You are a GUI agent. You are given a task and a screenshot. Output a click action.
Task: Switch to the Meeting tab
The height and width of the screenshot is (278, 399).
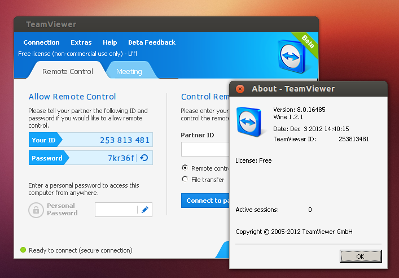pyautogui.click(x=129, y=72)
